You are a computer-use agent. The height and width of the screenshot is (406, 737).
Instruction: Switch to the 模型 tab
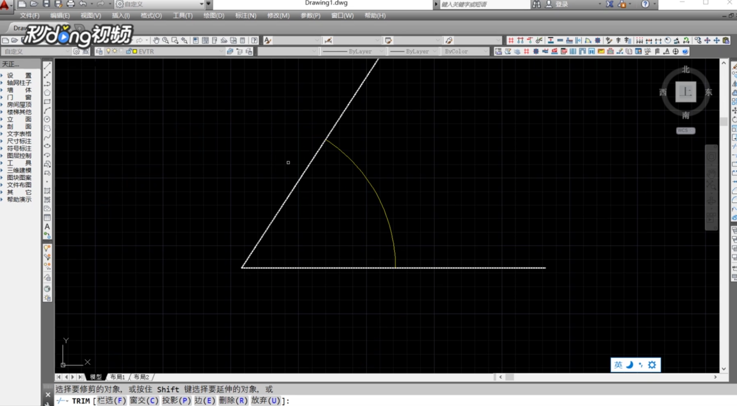96,377
